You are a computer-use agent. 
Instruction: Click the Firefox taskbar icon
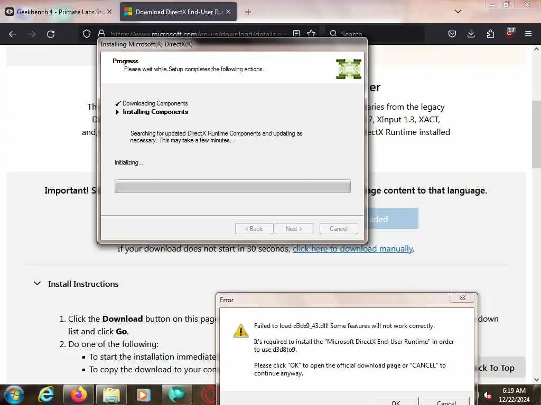pyautogui.click(x=79, y=394)
